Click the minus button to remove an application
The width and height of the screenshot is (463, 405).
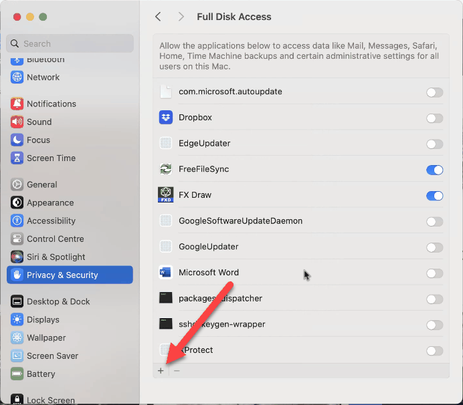click(x=177, y=371)
